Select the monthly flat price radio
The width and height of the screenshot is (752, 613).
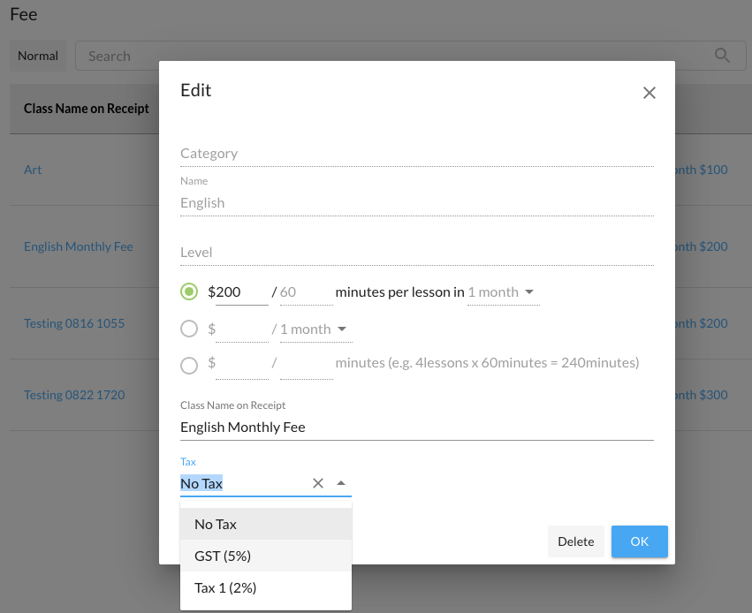(189, 329)
